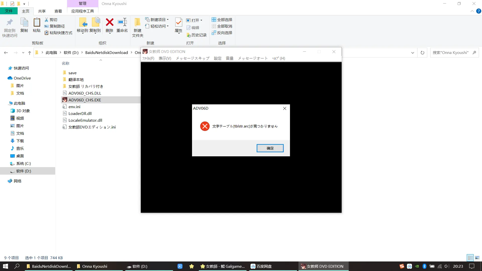
Task: Open the Move to (移动到) menu
Action: [82, 26]
